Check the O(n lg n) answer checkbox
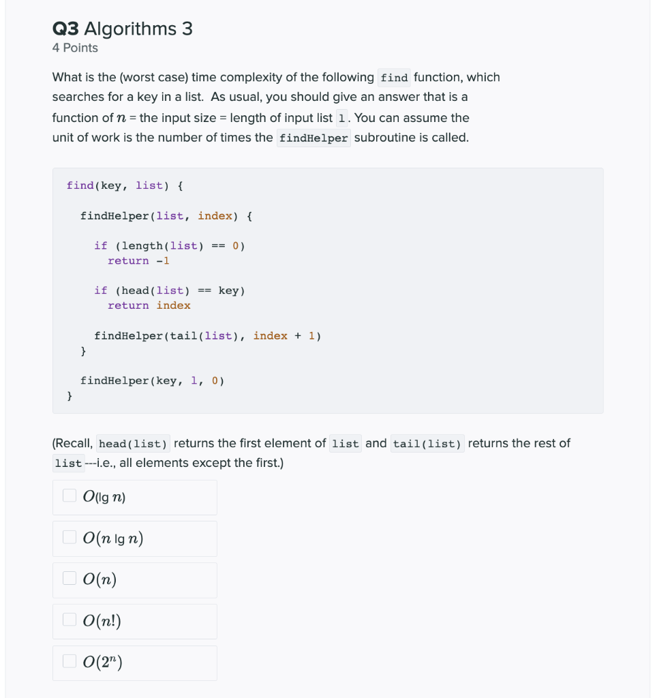The width and height of the screenshot is (672, 698). pos(69,537)
